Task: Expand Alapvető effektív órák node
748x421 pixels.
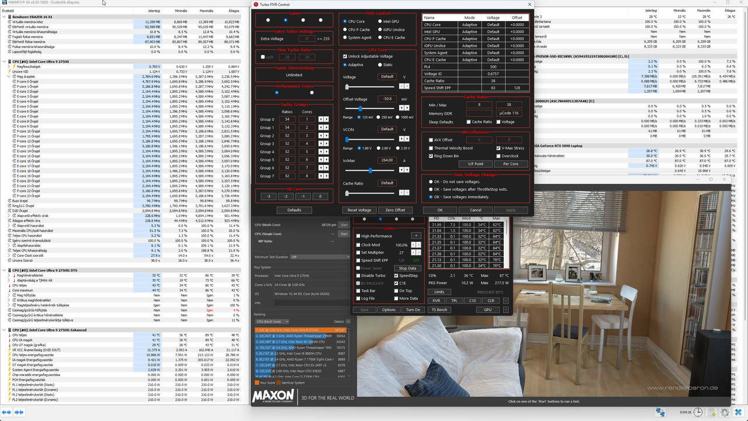Action: click(8, 215)
